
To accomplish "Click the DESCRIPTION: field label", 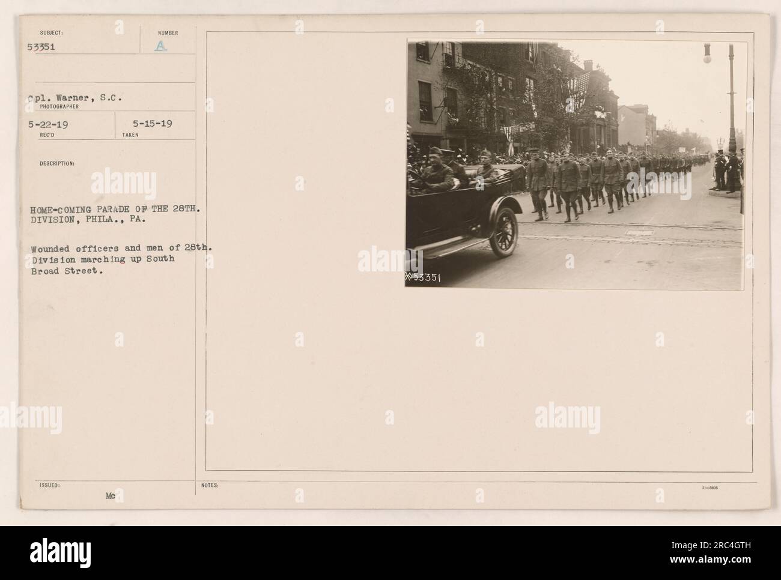I will pyautogui.click(x=58, y=163).
